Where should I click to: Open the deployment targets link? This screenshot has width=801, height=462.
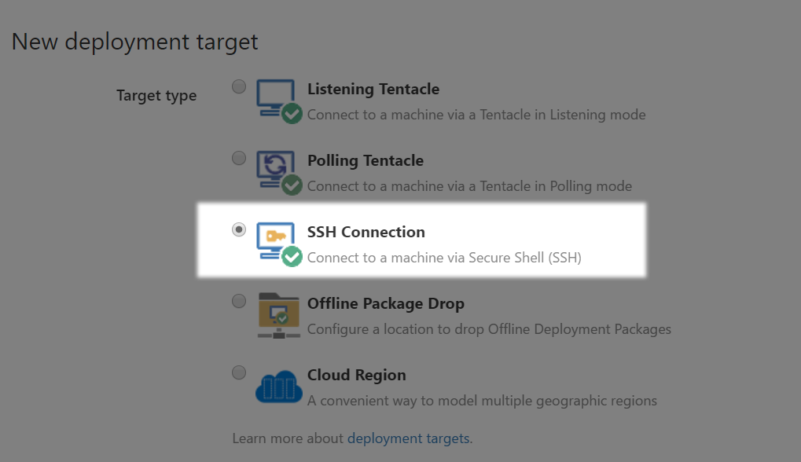point(408,438)
